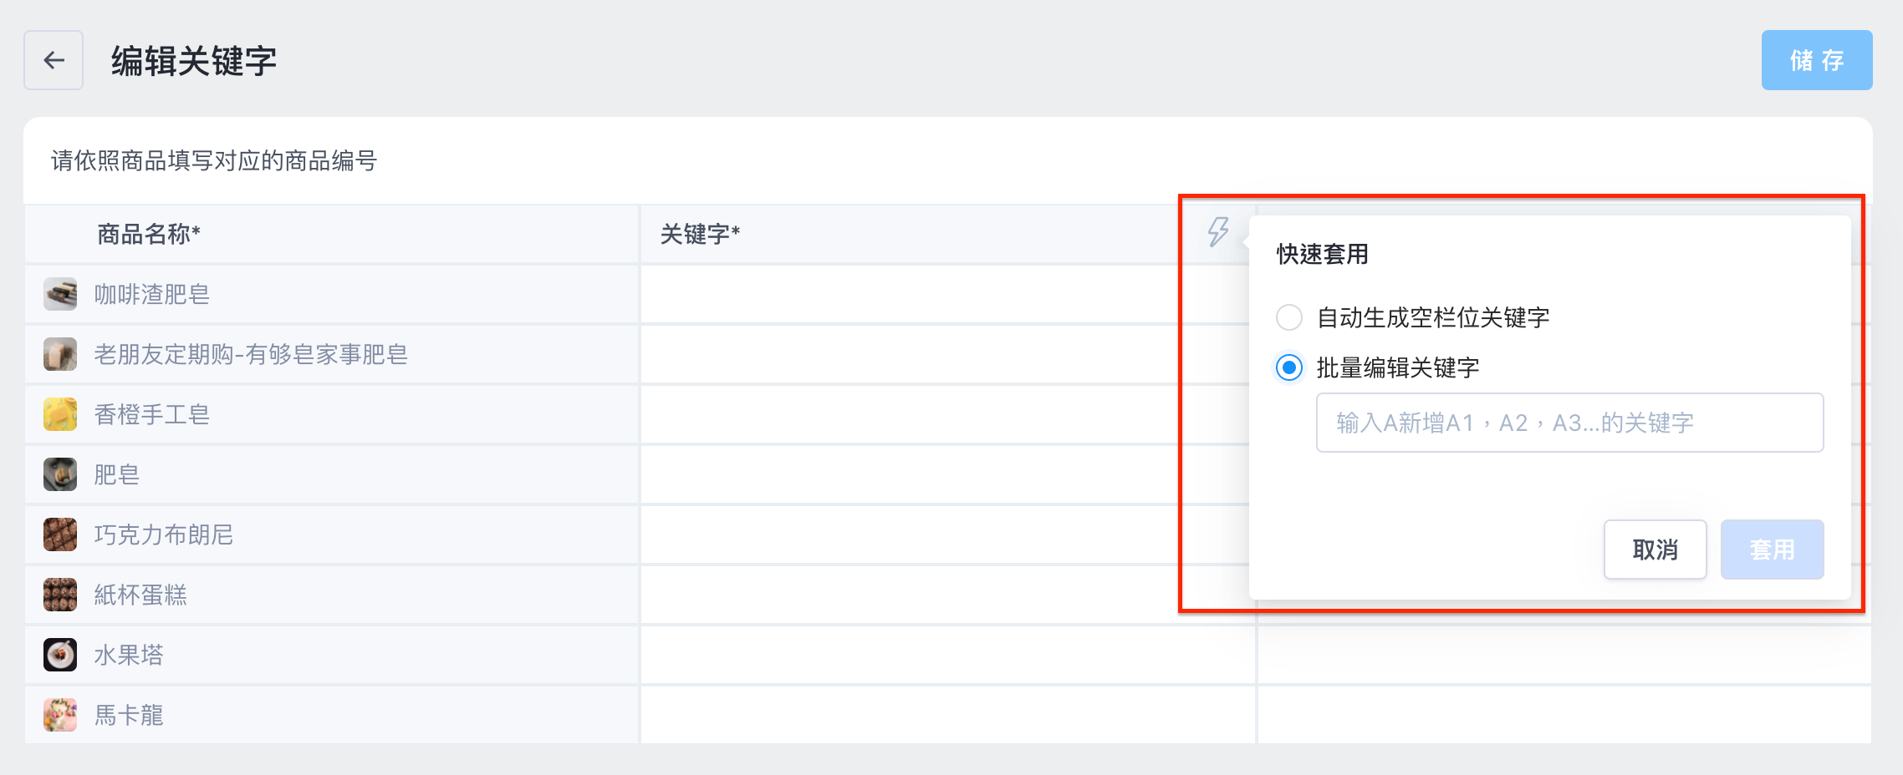Click the 紙杯蛋糕 product thumbnail
Screen dimensions: 1903x775
(60, 595)
